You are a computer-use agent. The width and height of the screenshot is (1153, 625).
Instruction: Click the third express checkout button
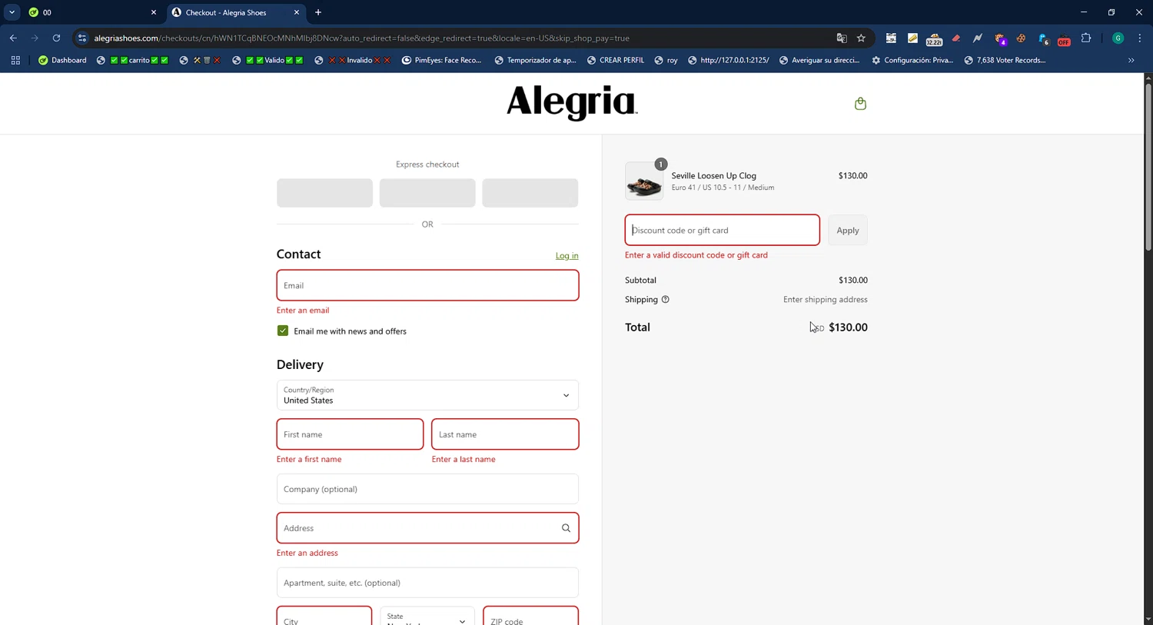click(x=530, y=193)
